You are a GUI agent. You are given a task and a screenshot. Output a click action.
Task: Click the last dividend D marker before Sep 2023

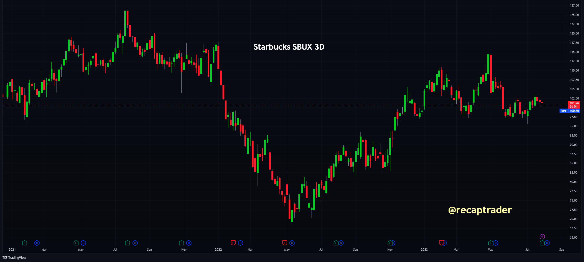[x=547, y=243]
